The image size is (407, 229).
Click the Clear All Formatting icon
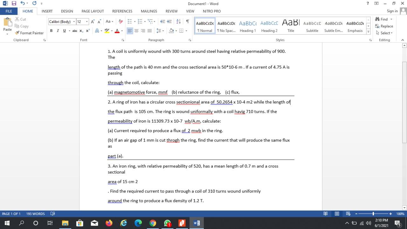coord(120,21)
